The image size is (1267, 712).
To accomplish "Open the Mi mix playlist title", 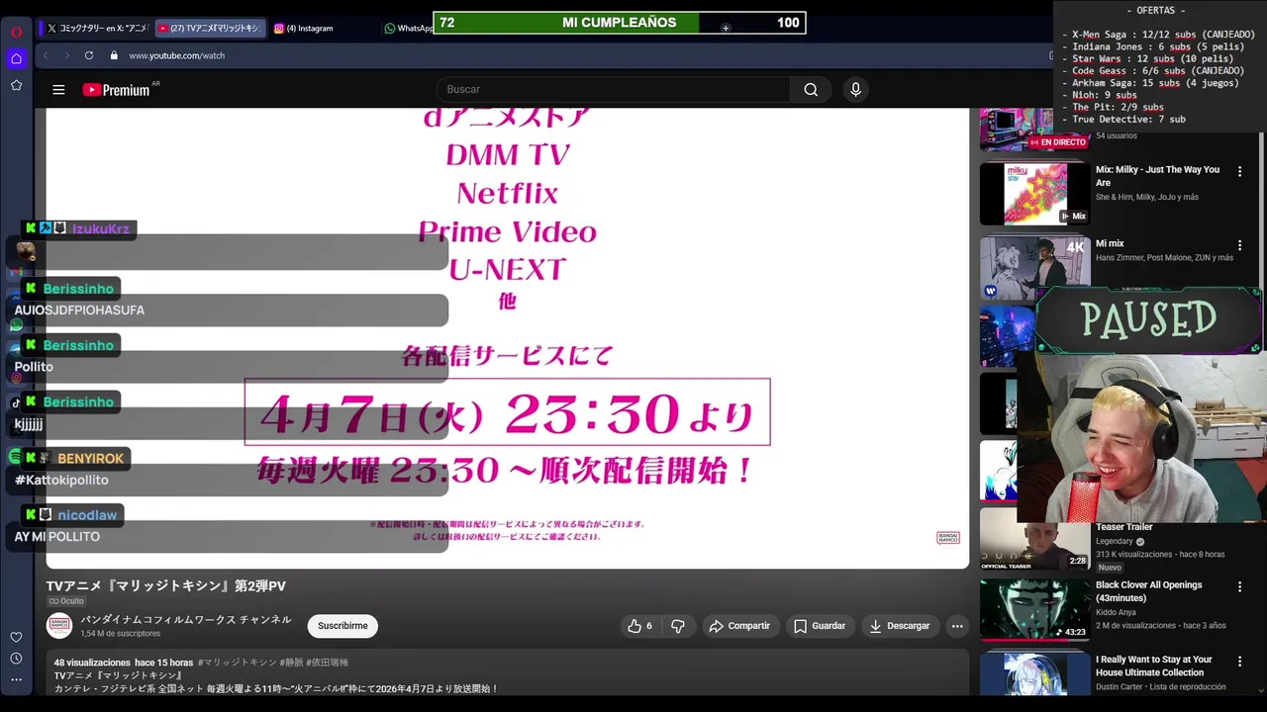I will click(1110, 243).
